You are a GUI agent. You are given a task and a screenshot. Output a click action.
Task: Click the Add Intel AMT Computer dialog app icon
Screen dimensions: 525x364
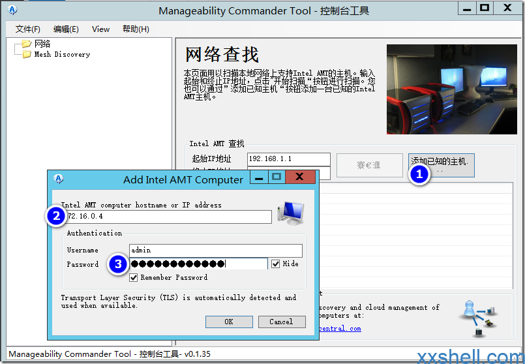pos(59,179)
